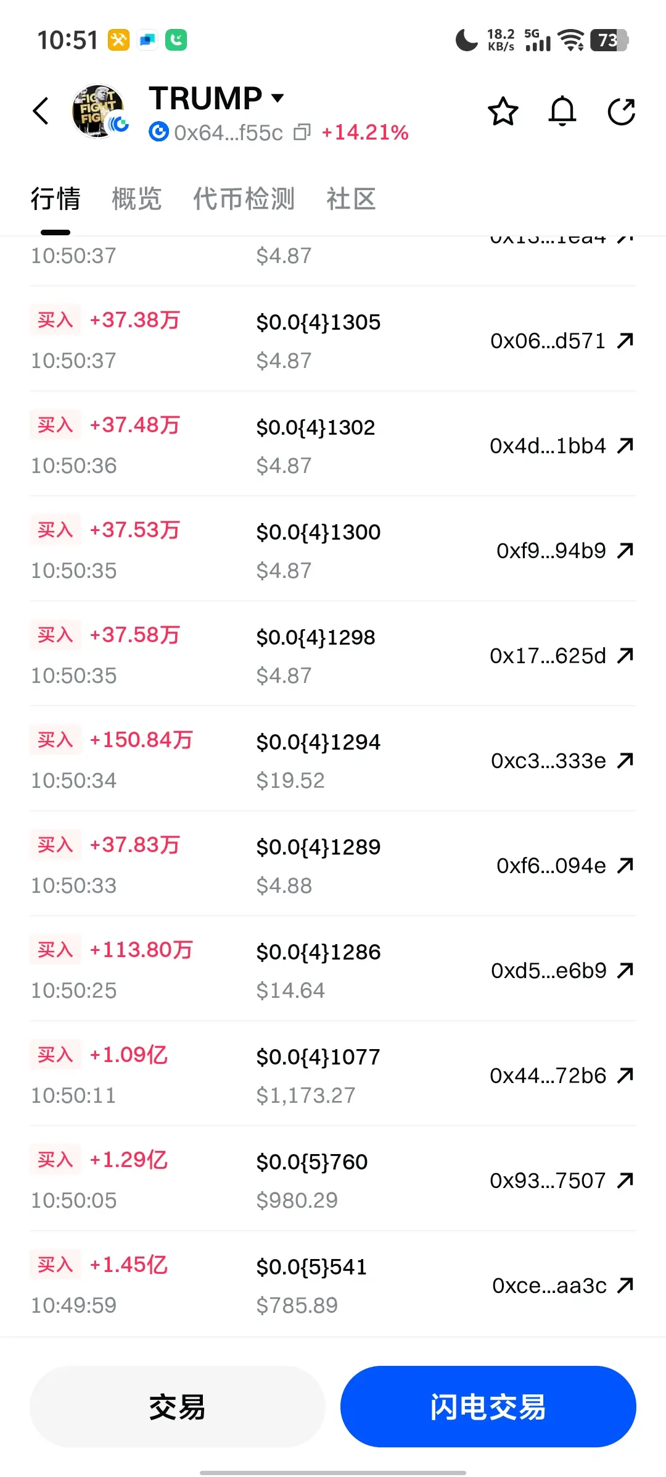
Task: Click wallet address 0xf9...94b9
Action: [x=551, y=550]
